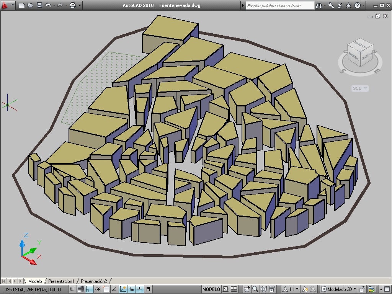
Task: Click the MODELO status bar button
Action: pyautogui.click(x=211, y=289)
